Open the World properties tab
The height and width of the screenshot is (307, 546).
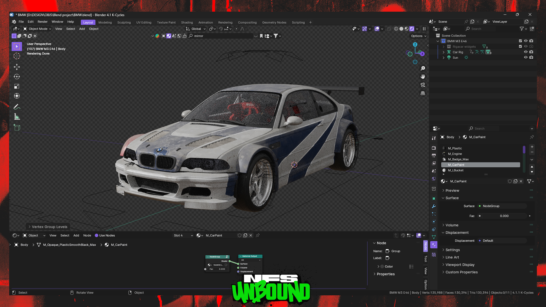[x=434, y=179]
